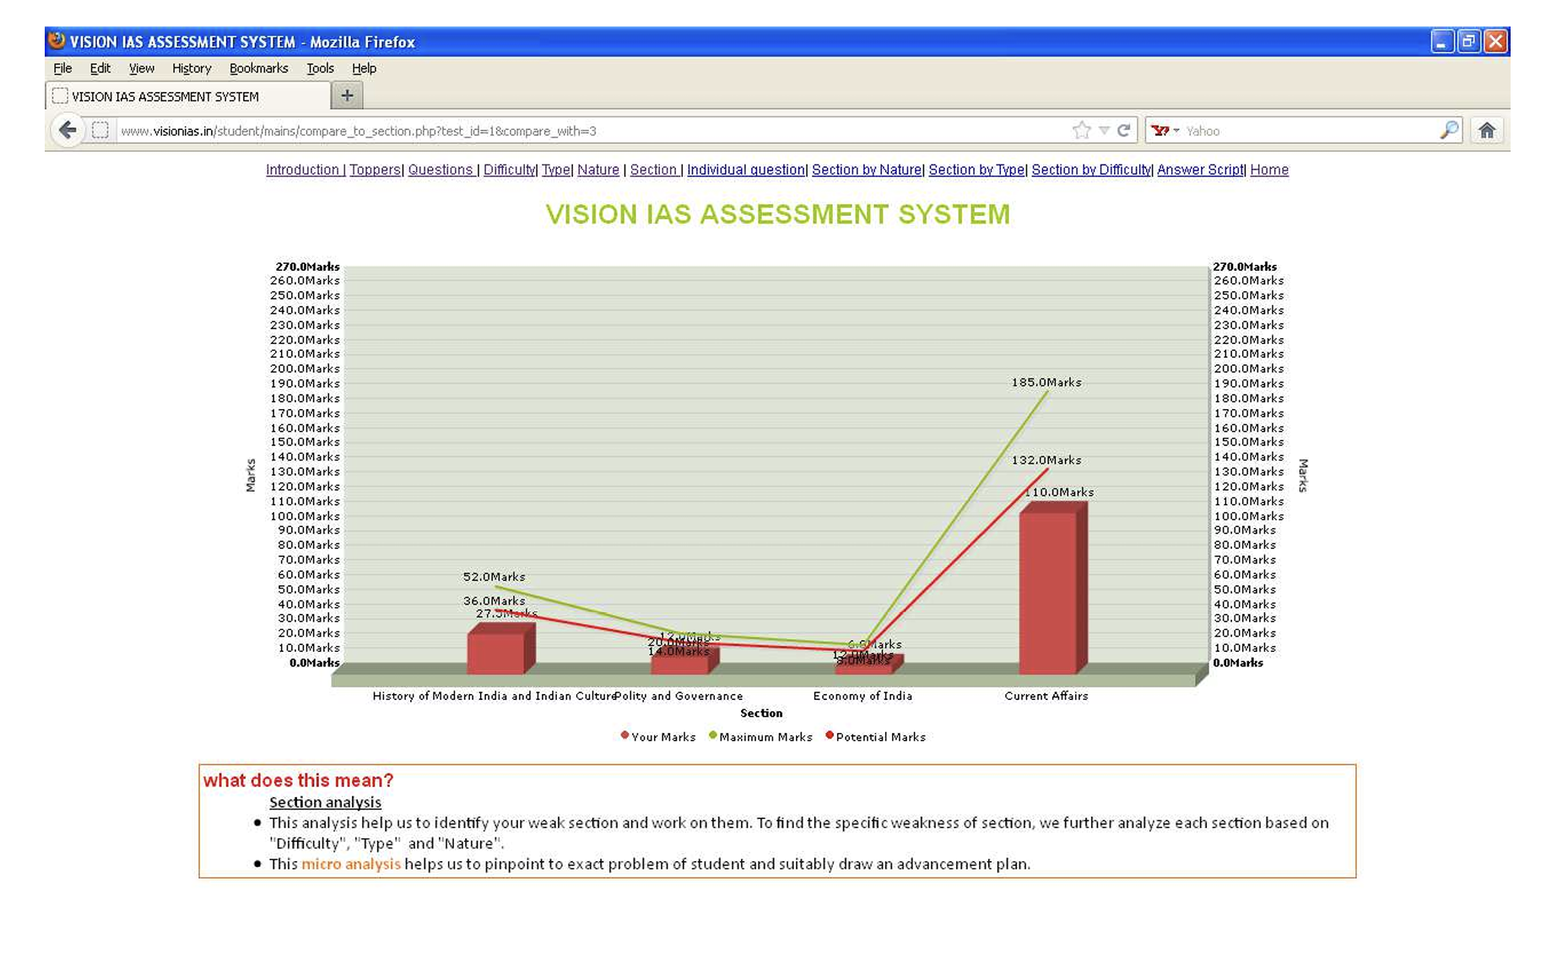Open the Section link

[654, 170]
